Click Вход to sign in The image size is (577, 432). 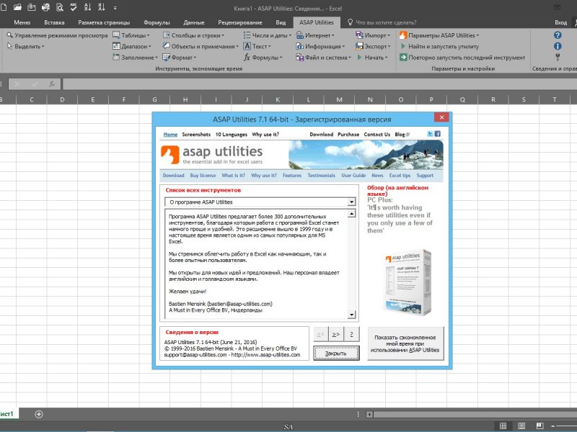[x=561, y=22]
